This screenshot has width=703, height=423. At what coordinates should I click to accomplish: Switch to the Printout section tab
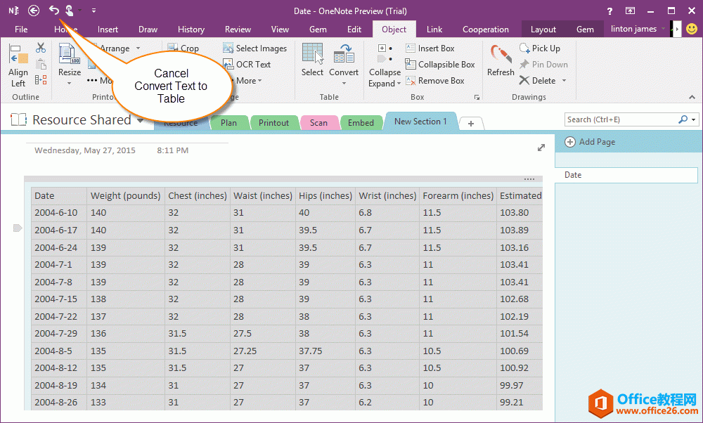[273, 122]
